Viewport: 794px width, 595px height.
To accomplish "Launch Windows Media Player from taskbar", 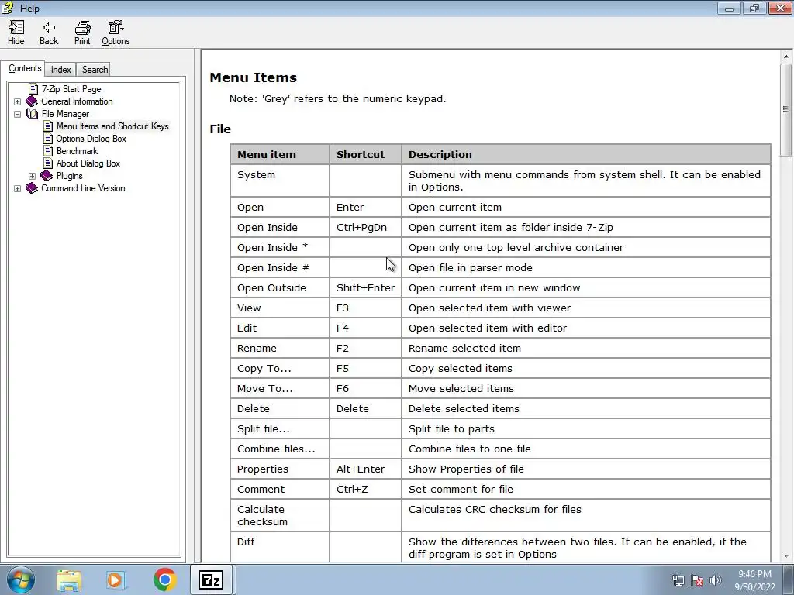I will click(x=115, y=580).
